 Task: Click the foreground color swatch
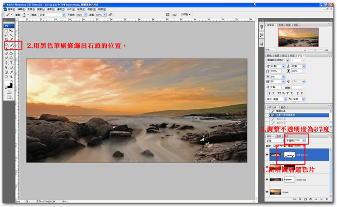[7, 83]
